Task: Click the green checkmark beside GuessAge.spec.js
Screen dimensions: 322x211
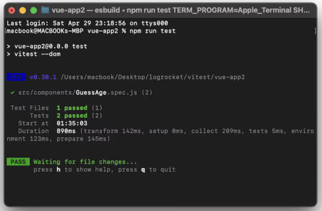Action: 12,93
